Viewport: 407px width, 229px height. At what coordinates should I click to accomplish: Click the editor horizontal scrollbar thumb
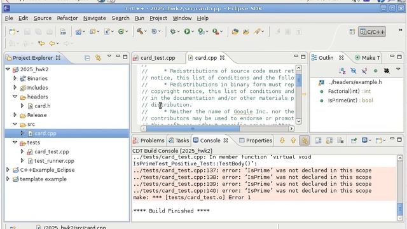tap(193, 128)
